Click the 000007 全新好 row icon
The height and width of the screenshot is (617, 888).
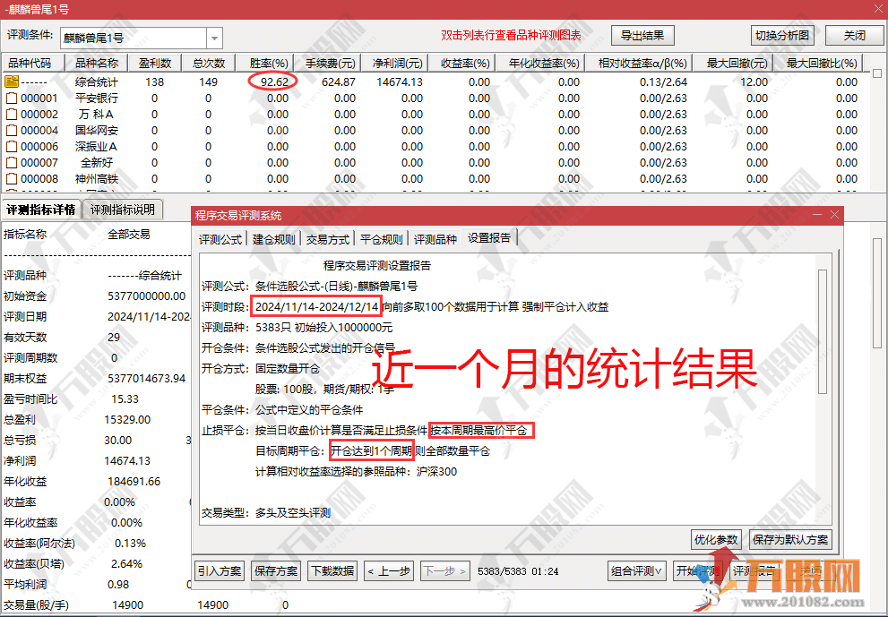tap(12, 162)
